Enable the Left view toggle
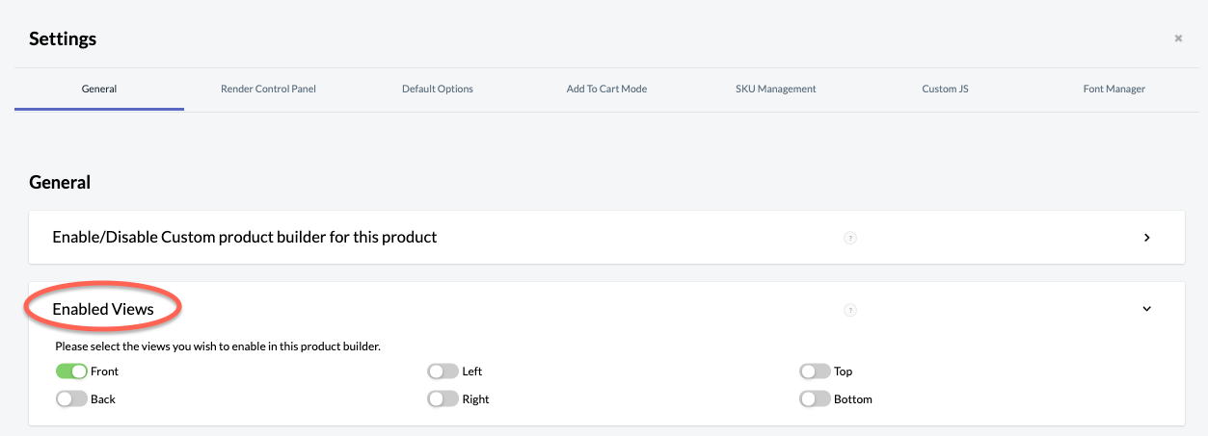Screen dimensions: 1208x436 (x=443, y=372)
